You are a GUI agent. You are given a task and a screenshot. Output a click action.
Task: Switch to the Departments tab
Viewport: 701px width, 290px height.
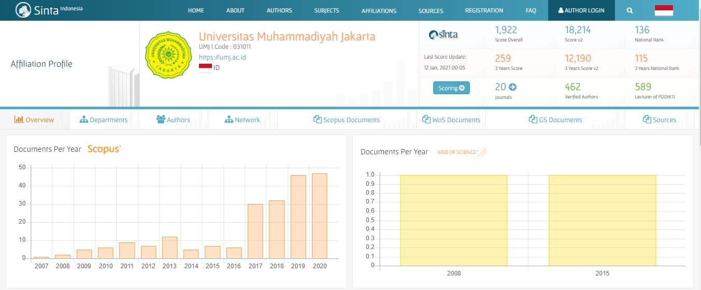click(104, 120)
